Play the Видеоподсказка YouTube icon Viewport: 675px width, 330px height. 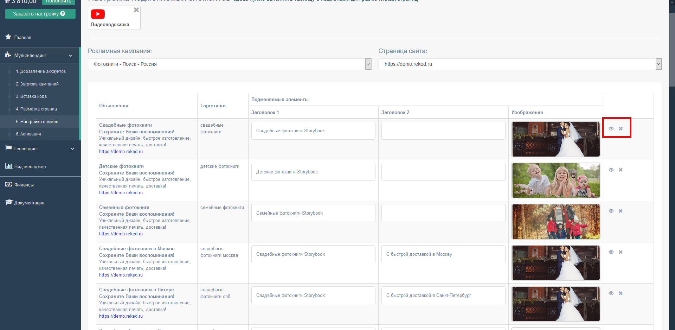point(98,14)
